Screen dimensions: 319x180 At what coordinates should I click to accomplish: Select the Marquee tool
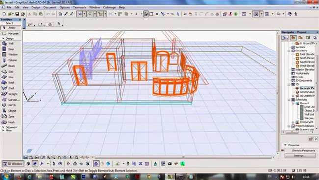11,33
